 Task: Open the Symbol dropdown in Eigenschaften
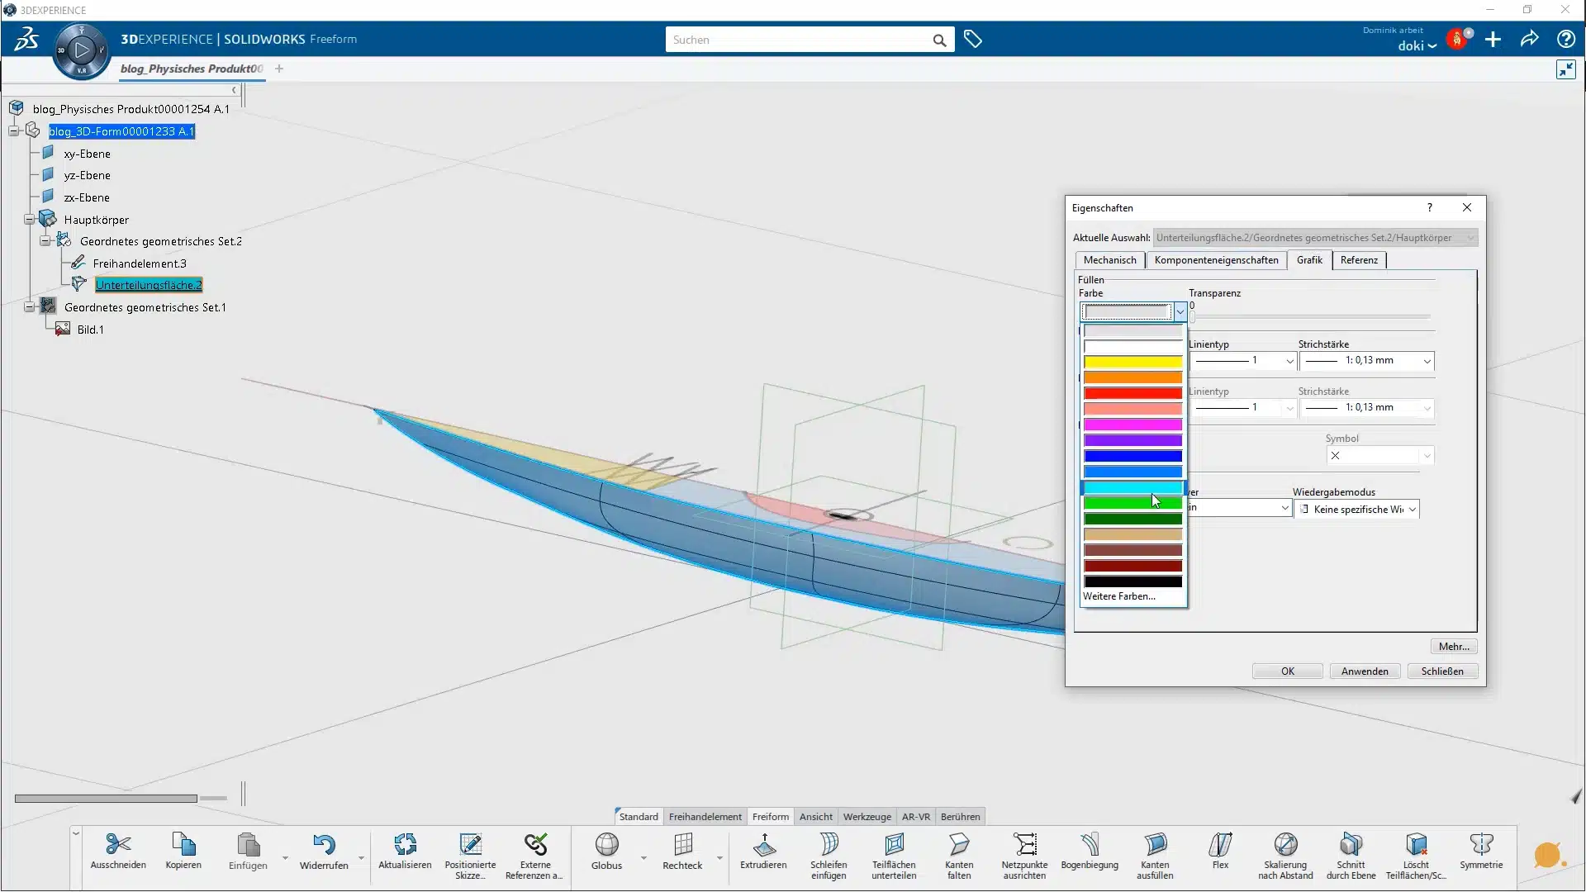1427,455
